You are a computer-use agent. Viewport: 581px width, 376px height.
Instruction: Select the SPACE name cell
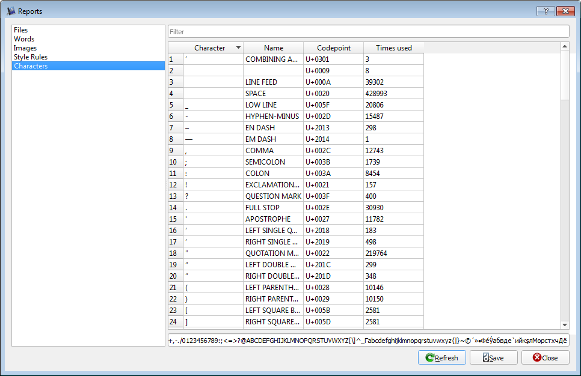coord(274,94)
